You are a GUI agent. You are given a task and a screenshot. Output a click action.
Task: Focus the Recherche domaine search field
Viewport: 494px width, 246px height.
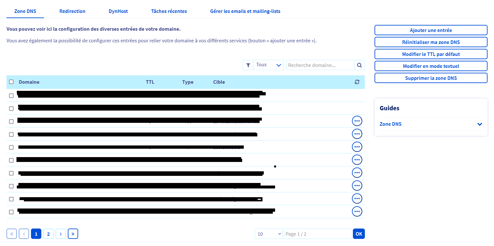point(320,65)
